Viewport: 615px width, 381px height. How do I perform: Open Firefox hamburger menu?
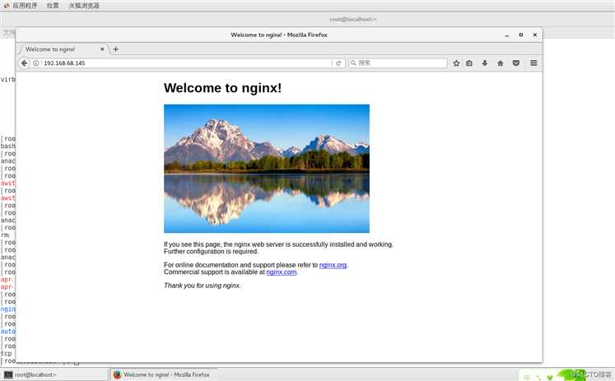pos(533,63)
